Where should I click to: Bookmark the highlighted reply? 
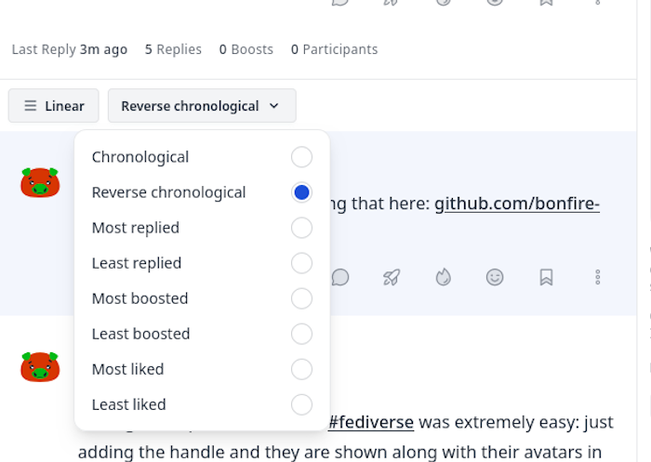(x=547, y=277)
